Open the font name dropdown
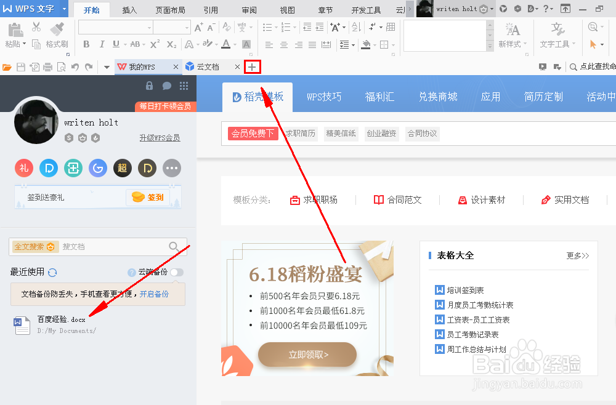This screenshot has width=616, height=405. tap(149, 28)
